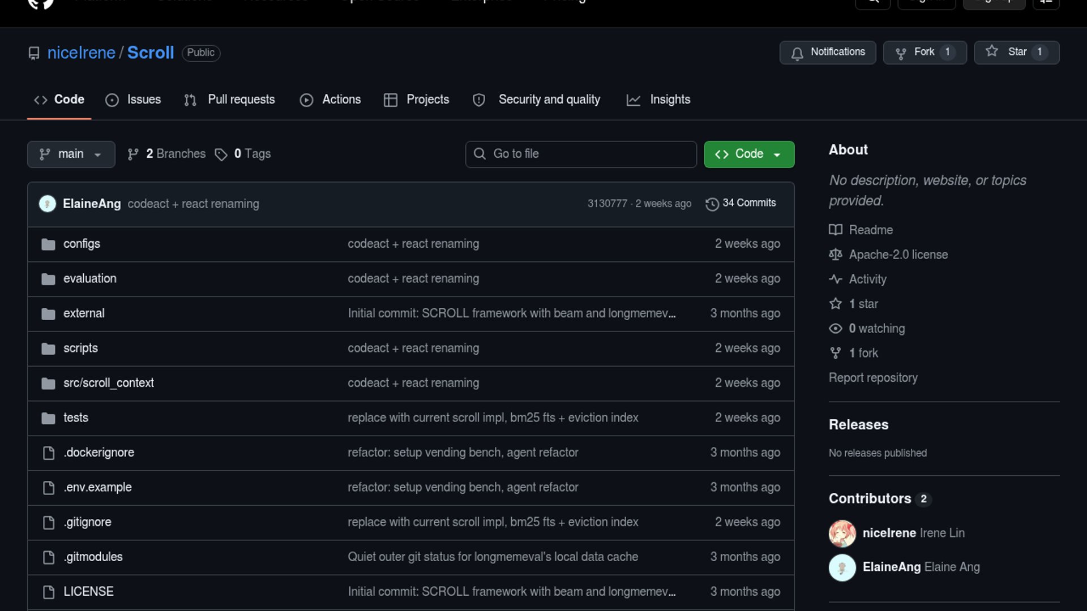Click niceIrene contributor avatar
The width and height of the screenshot is (1087, 611).
[x=842, y=533]
